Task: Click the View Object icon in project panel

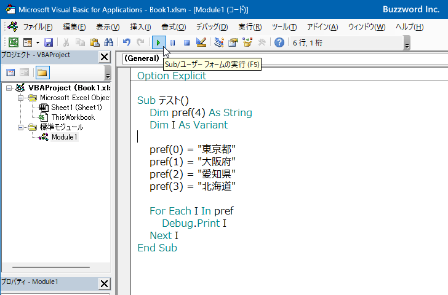Action: coord(24,73)
